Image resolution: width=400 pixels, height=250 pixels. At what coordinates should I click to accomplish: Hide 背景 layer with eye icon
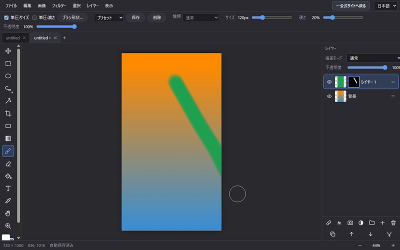pyautogui.click(x=329, y=96)
